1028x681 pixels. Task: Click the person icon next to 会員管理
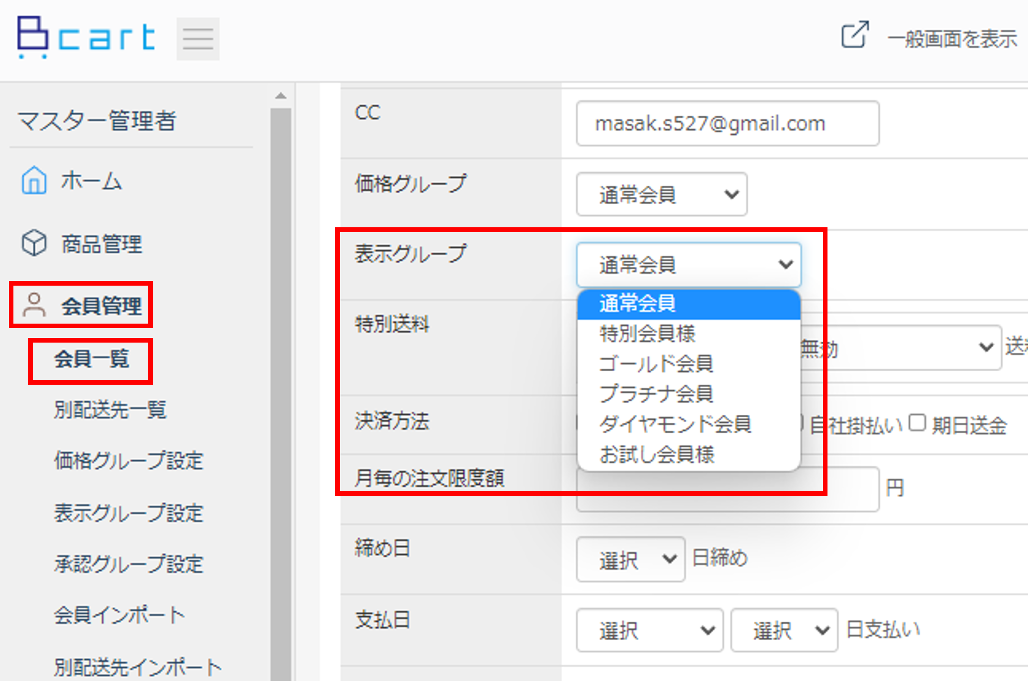(34, 305)
